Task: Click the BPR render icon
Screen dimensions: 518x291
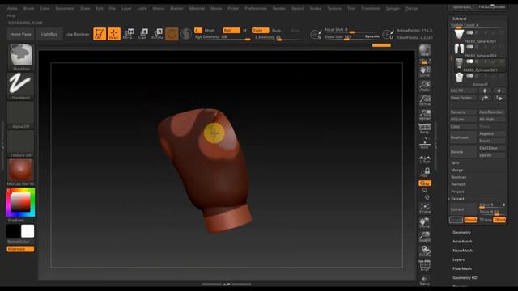Action: 425,51
